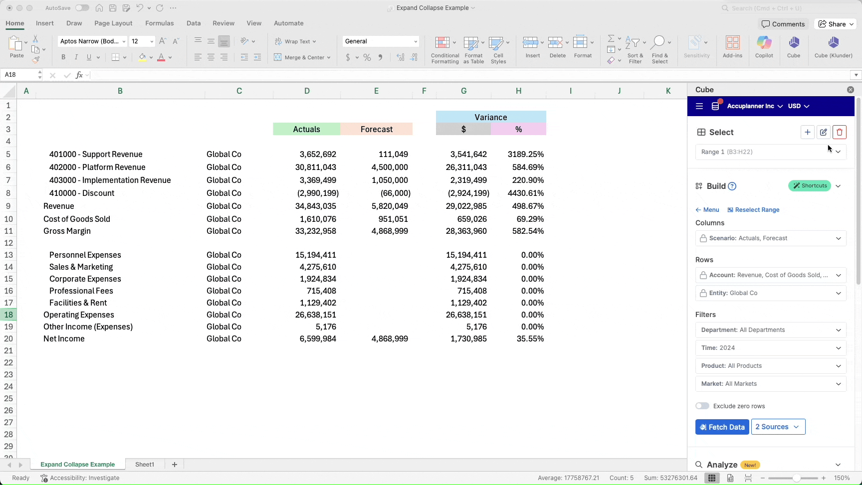Viewport: 862px width, 485px height.
Task: Add a new range with plus icon
Action: point(808,132)
